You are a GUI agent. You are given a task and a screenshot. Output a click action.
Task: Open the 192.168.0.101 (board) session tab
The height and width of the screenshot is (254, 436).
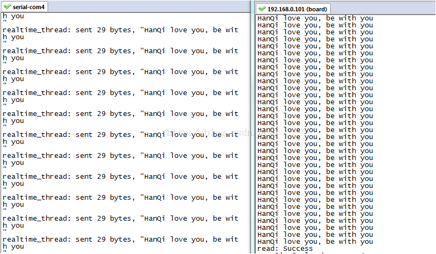click(x=293, y=9)
